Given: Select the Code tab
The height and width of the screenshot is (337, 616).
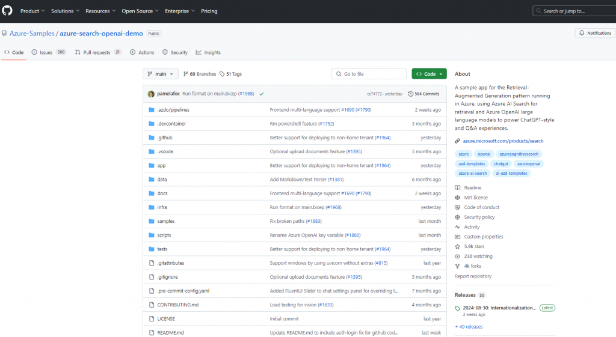Looking at the screenshot, I should point(14,52).
